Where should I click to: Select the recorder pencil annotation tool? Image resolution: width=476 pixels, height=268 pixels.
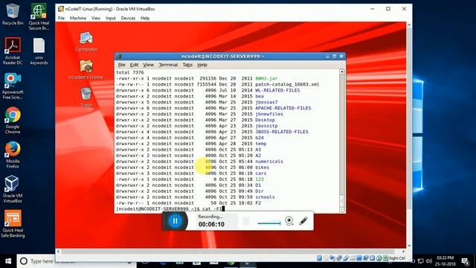pos(303,221)
